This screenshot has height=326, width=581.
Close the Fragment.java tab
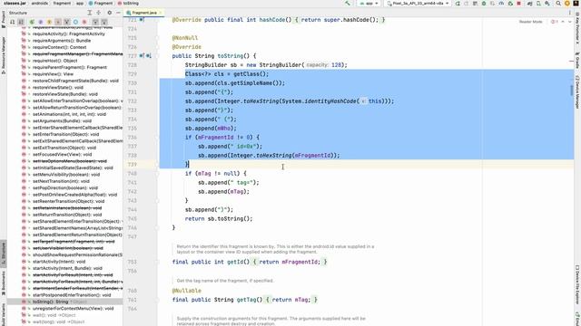(161, 13)
